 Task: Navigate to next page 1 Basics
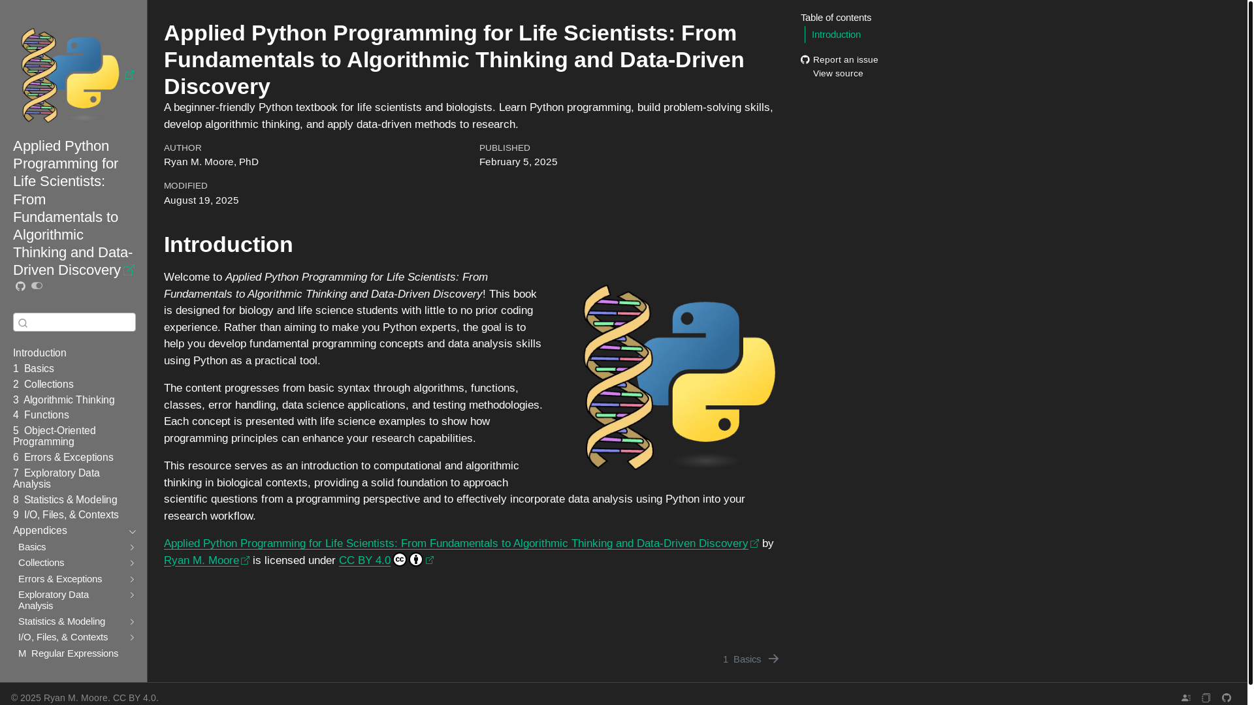click(x=750, y=659)
